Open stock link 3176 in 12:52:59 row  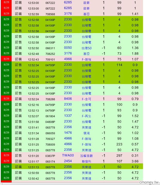click(x=68, y=14)
